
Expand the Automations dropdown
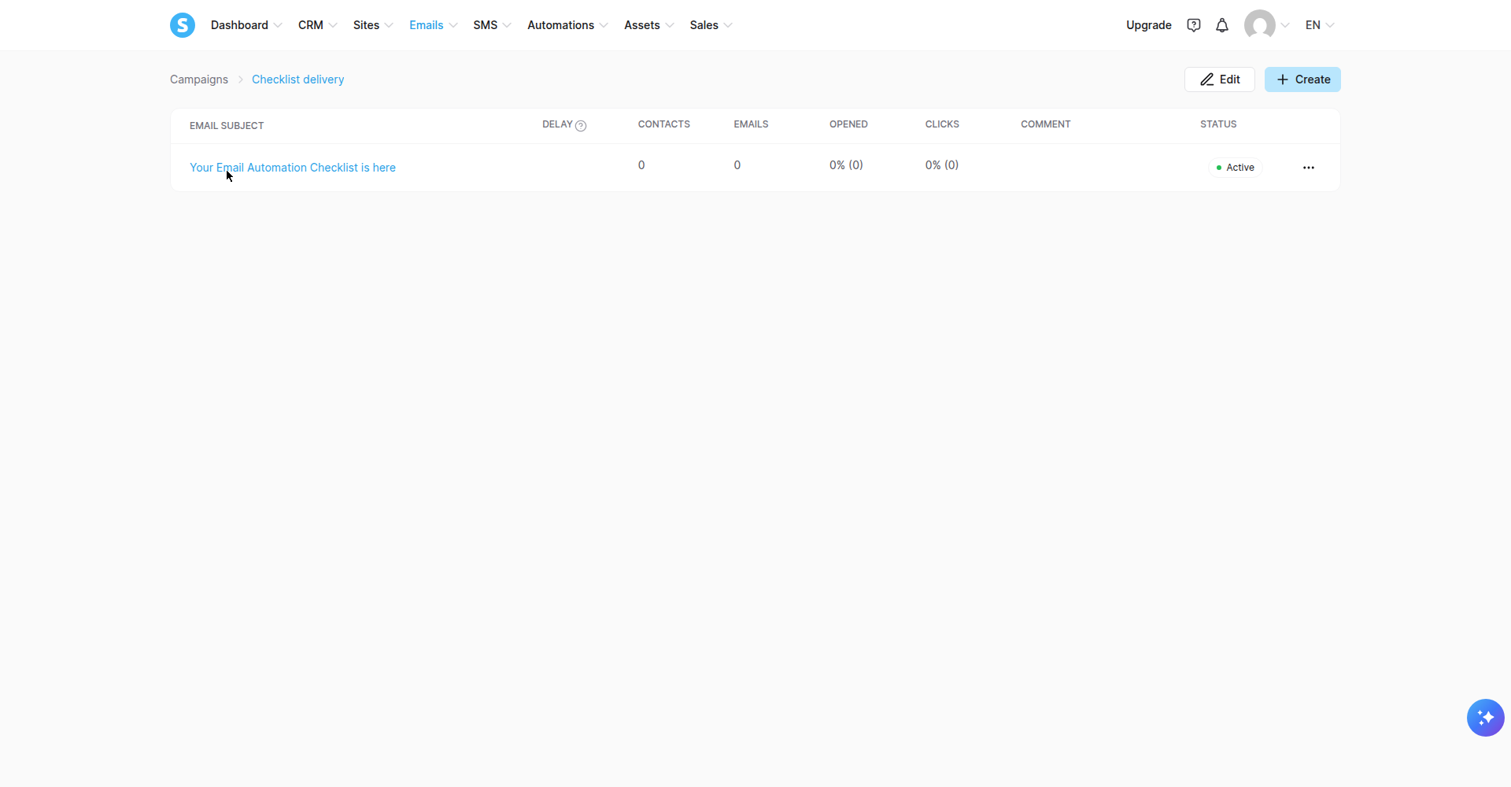pyautogui.click(x=568, y=25)
